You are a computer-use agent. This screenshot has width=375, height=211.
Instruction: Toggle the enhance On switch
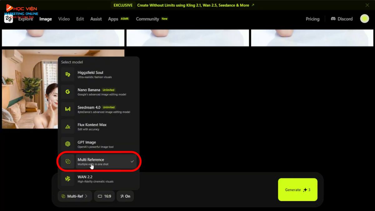(x=125, y=196)
